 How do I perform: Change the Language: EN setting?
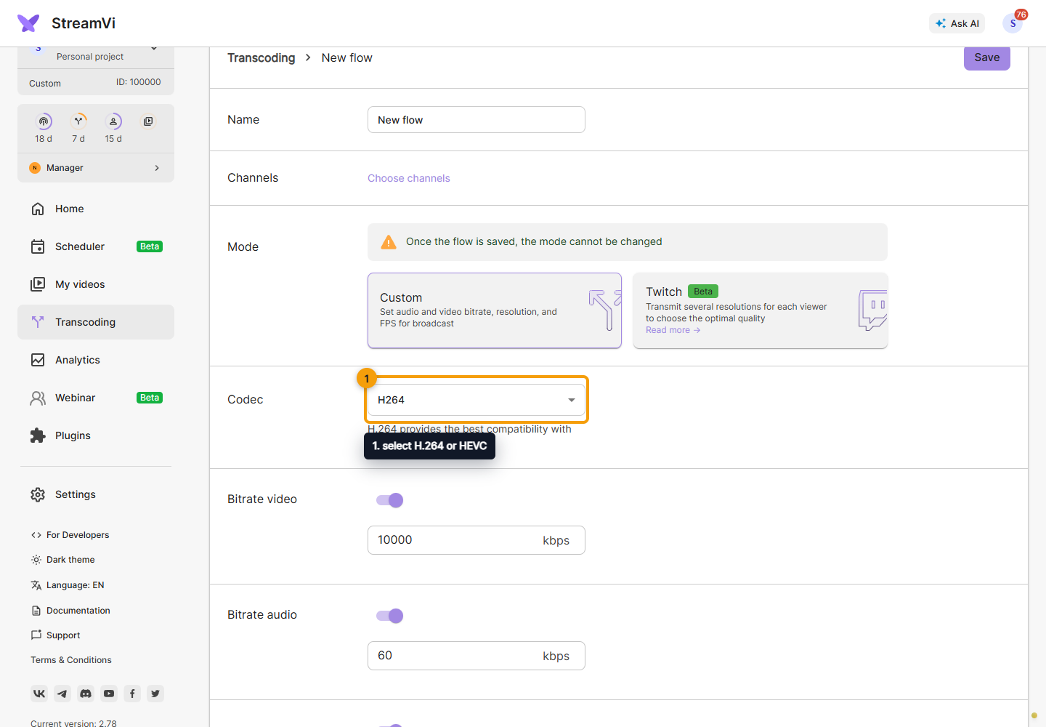[x=68, y=585]
